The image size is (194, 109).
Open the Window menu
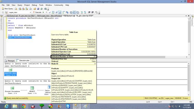point(49,5)
